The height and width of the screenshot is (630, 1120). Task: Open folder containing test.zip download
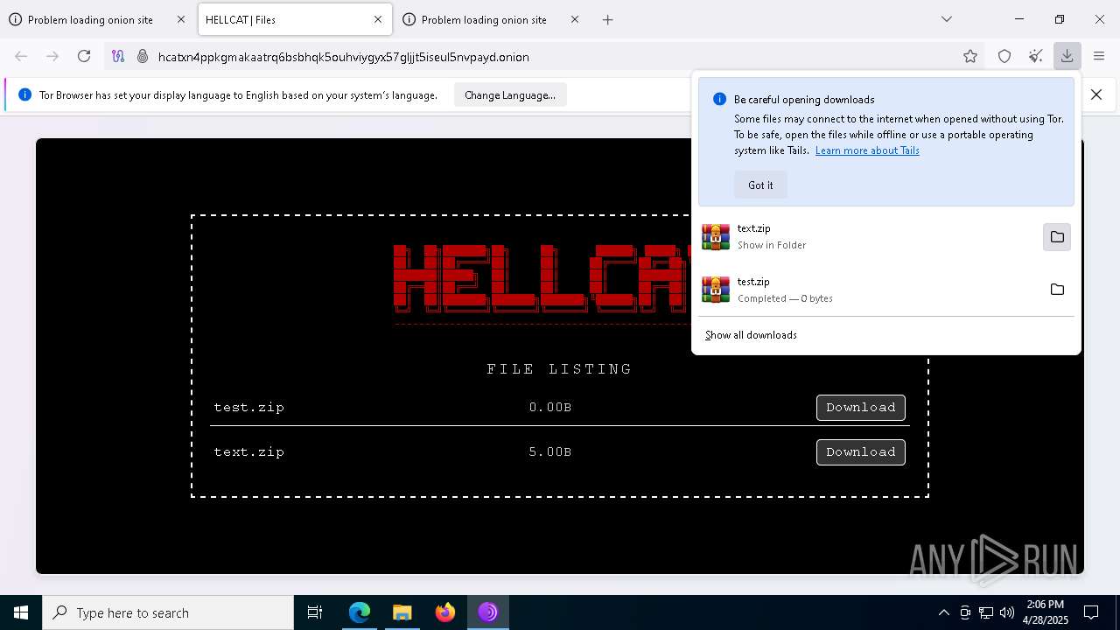(x=1057, y=290)
